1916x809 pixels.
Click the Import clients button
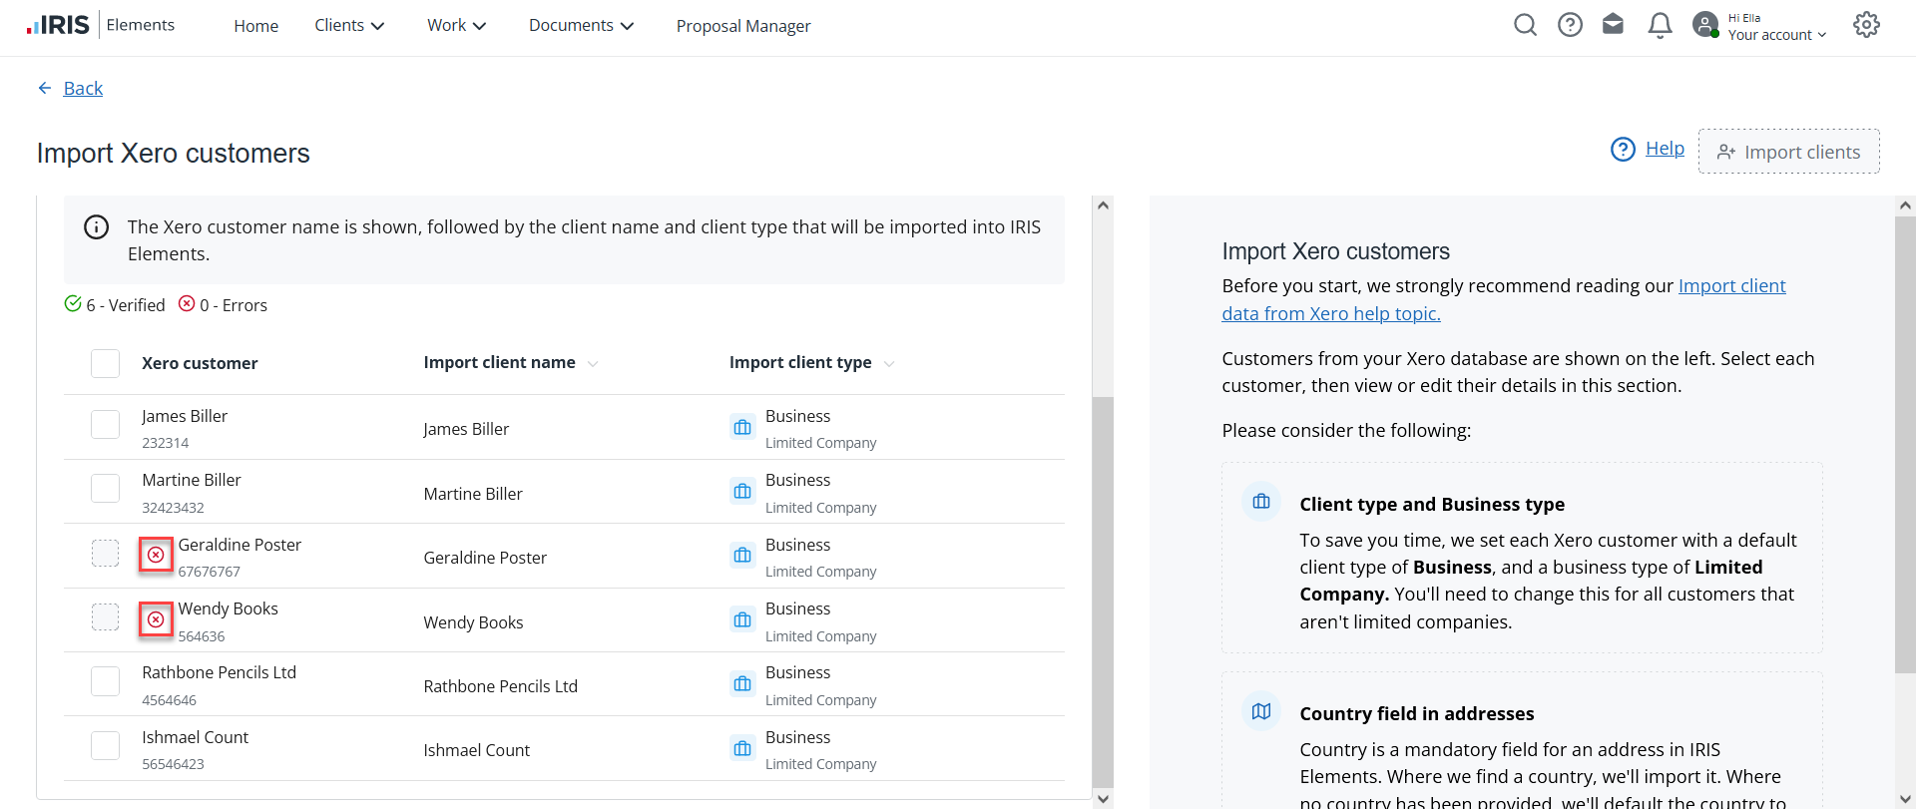[1788, 152]
